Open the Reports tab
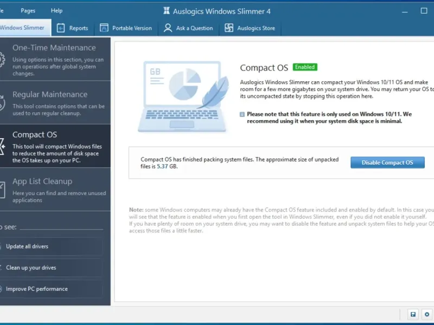Screen dimensions: 434x325 coord(73,28)
